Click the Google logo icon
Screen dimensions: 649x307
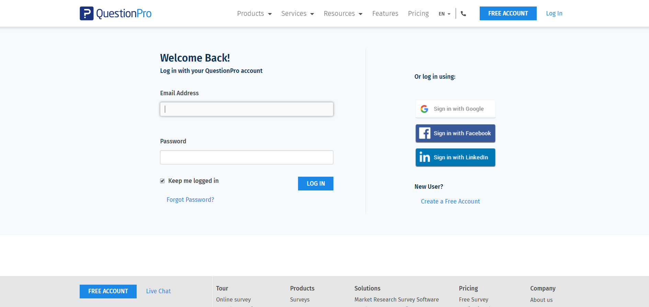(x=424, y=109)
